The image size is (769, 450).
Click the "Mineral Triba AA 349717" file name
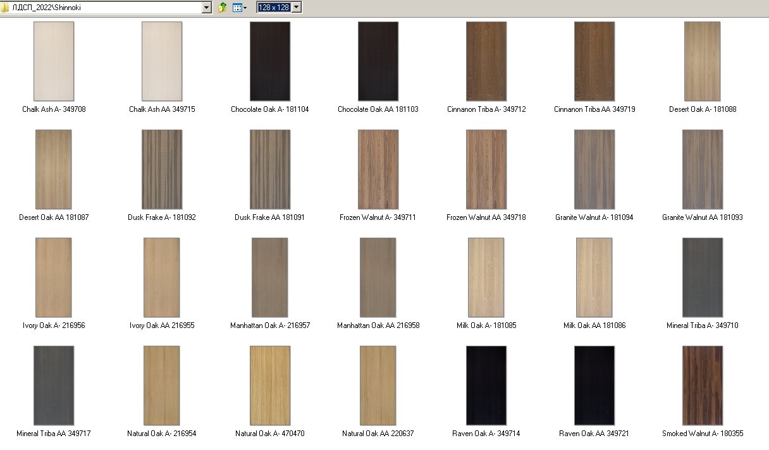coord(54,434)
